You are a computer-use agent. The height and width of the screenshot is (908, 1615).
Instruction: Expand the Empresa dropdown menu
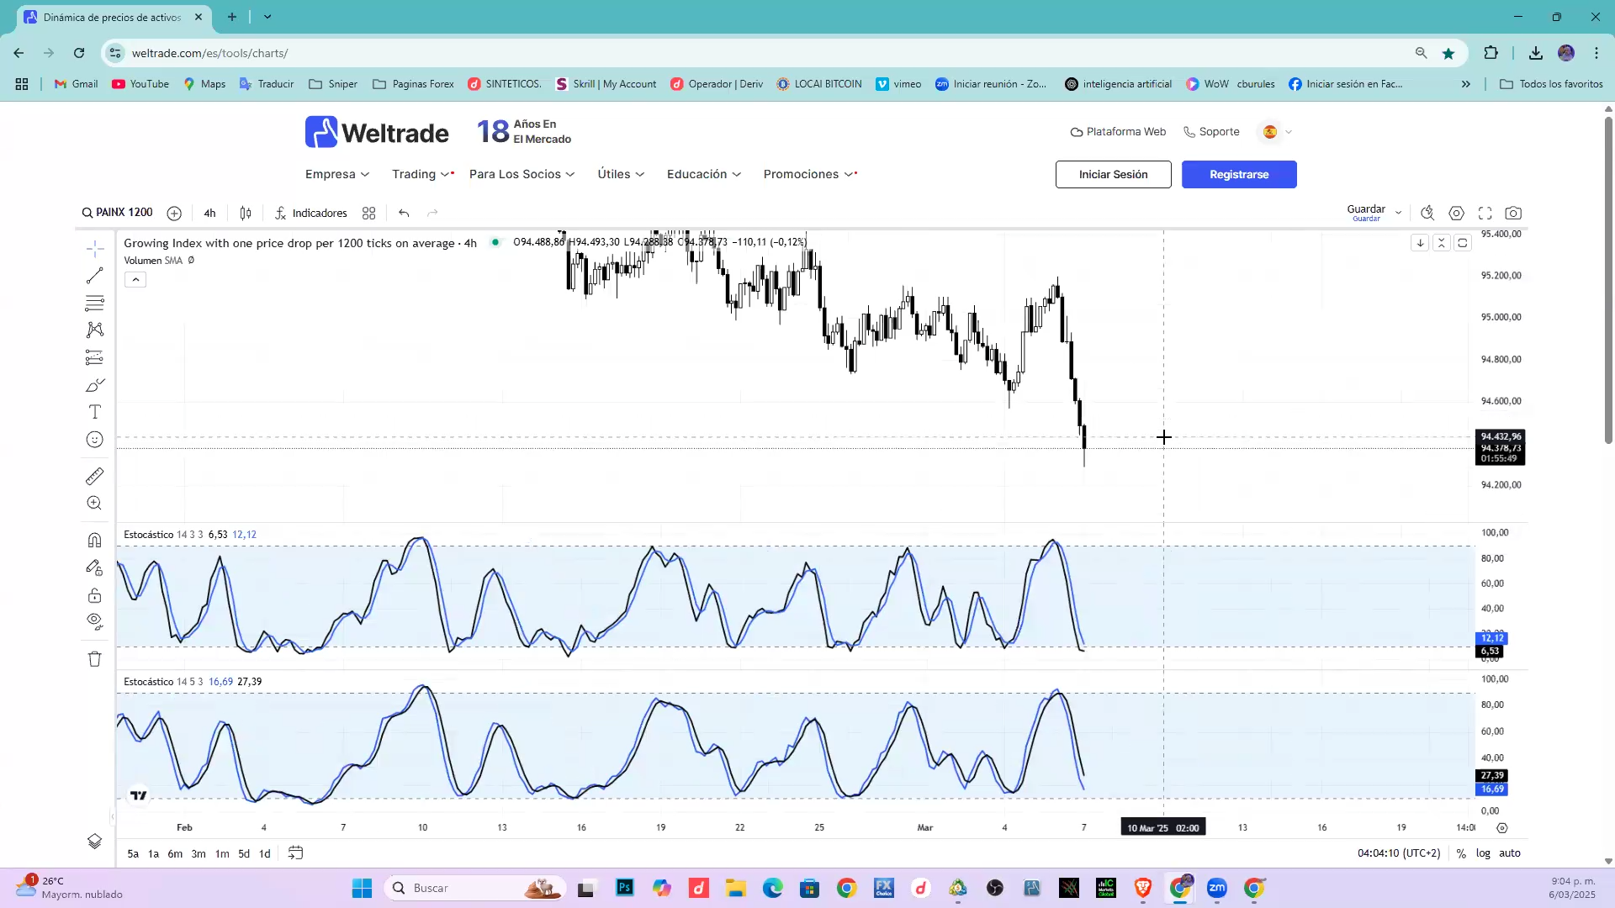click(337, 174)
